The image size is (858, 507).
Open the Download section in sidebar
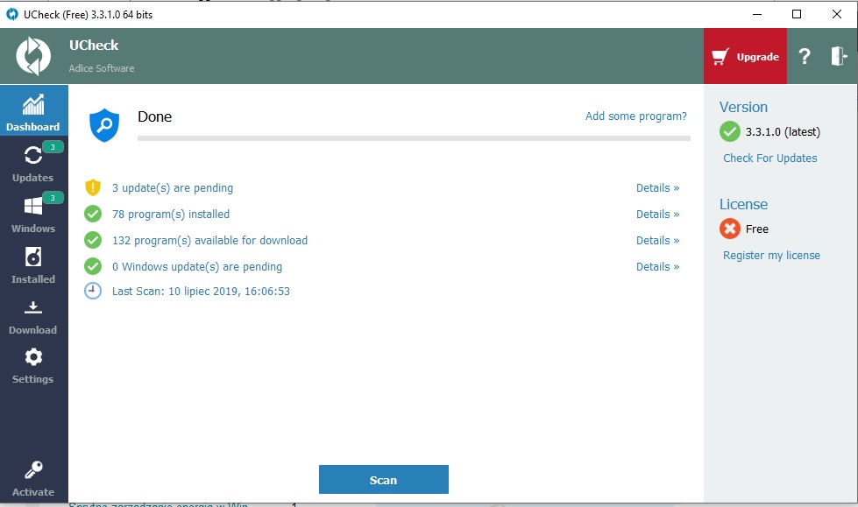[33, 315]
